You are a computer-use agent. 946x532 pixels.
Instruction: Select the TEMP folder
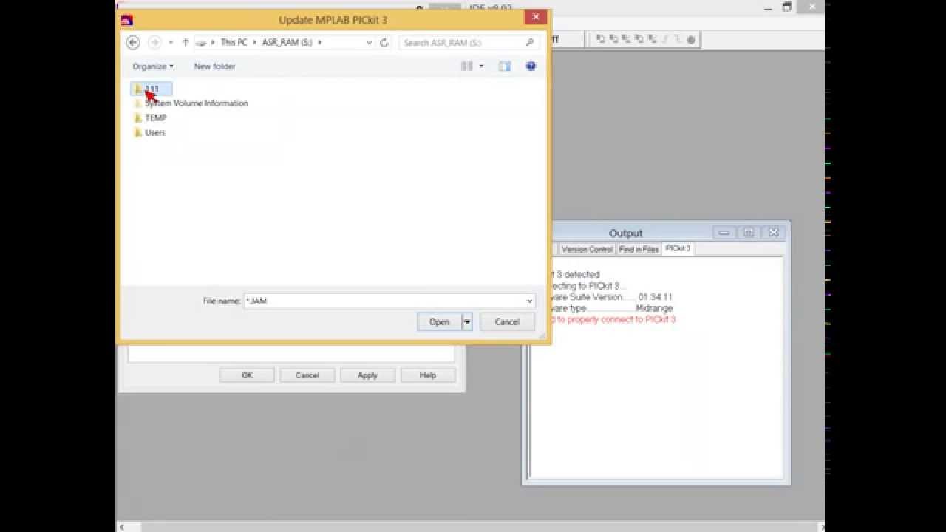point(150,118)
